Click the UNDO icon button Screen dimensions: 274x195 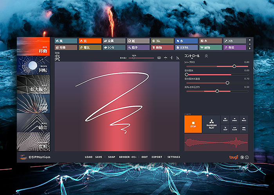click(x=234, y=119)
